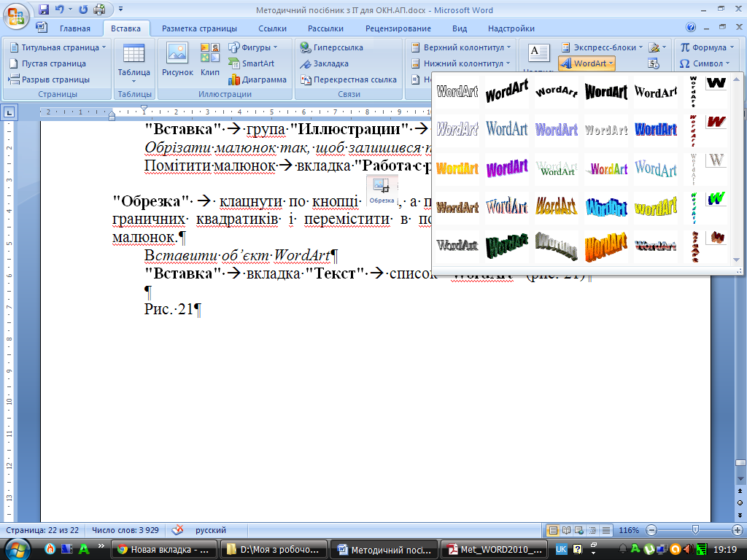Open the Ссылки tab
Screen dimensions: 747x560
(273, 28)
